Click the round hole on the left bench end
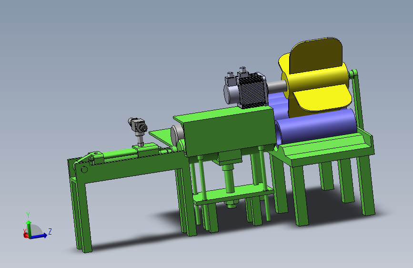The width and height of the screenshot is (413, 268). click(x=84, y=170)
